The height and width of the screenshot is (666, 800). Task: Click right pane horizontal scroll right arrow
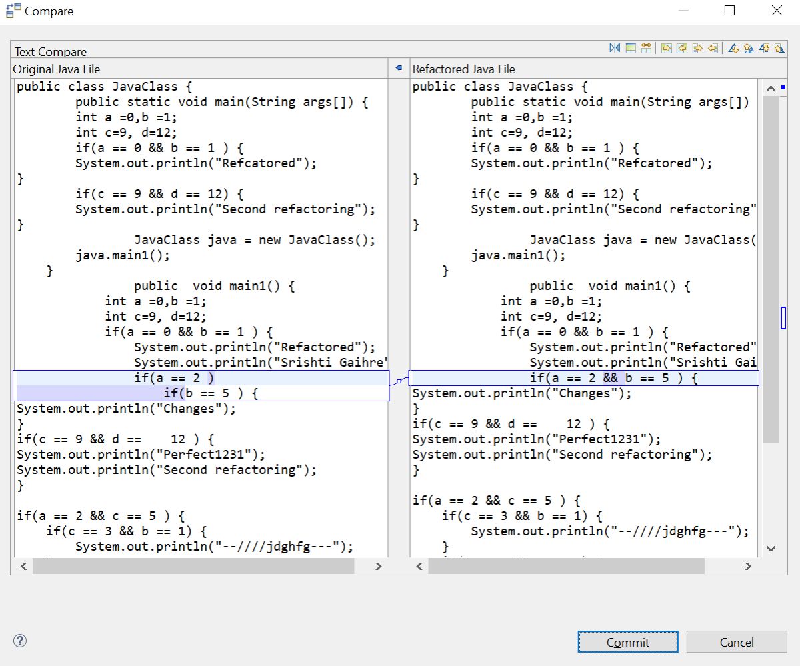pos(748,566)
